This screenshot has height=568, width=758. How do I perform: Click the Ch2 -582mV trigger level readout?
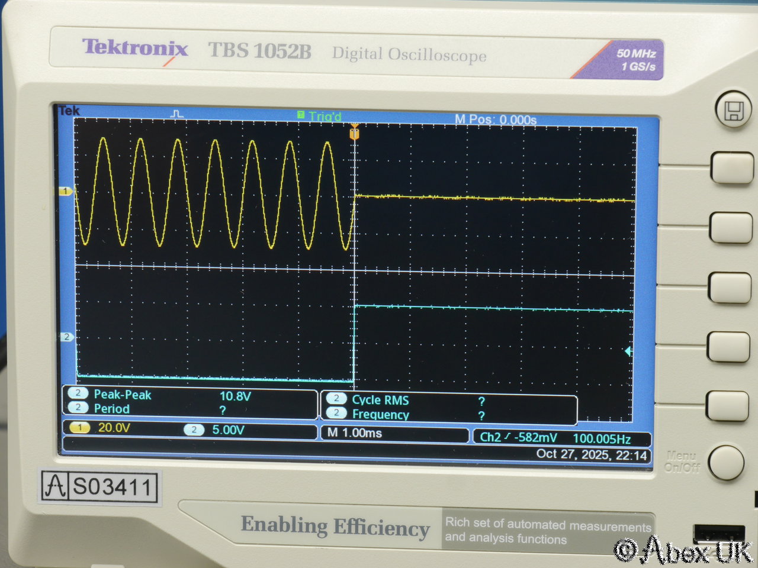tap(519, 438)
